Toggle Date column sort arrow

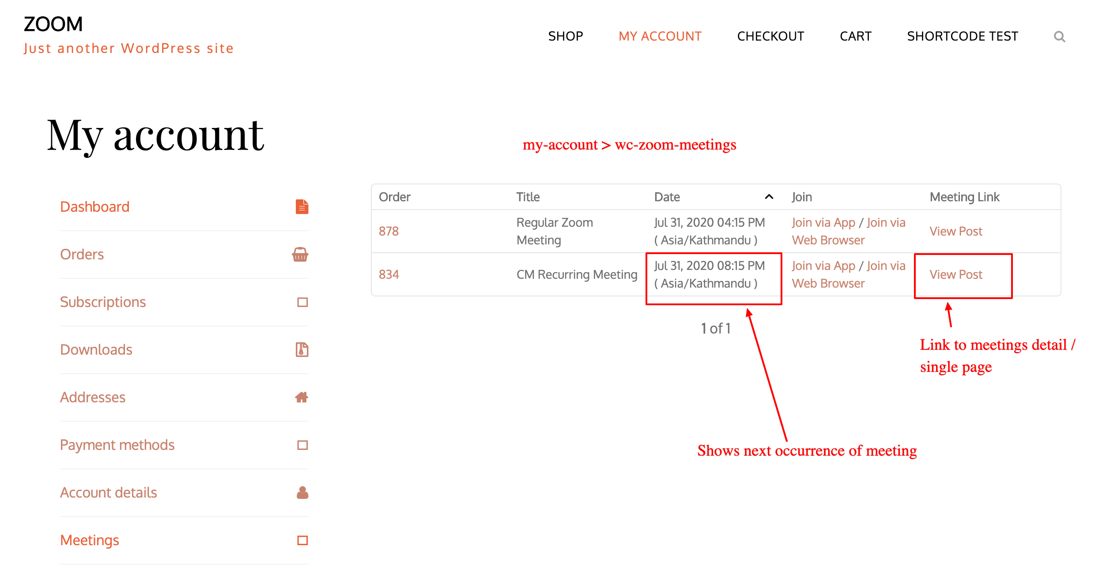(769, 197)
